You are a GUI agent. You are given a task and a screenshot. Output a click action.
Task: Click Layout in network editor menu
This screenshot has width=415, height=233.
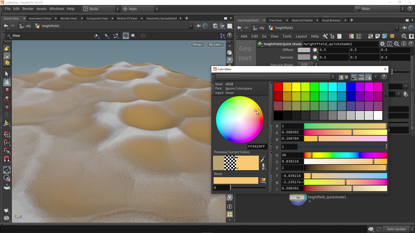tap(301, 36)
